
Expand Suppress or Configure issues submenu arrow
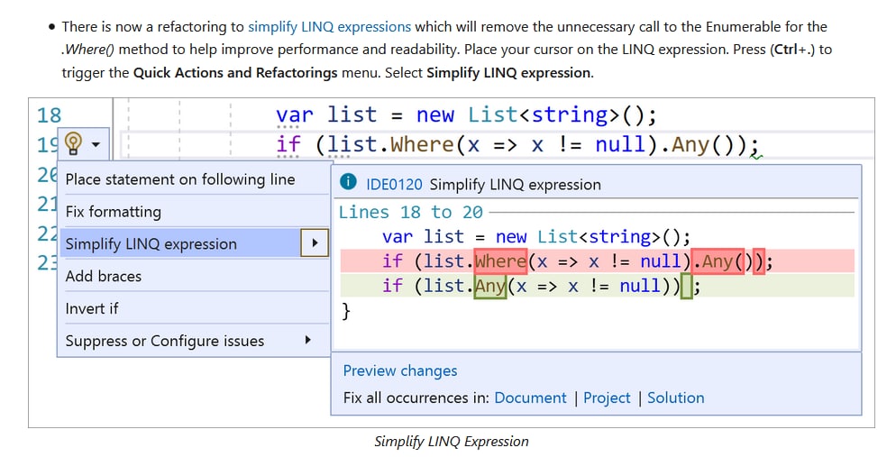coord(308,340)
